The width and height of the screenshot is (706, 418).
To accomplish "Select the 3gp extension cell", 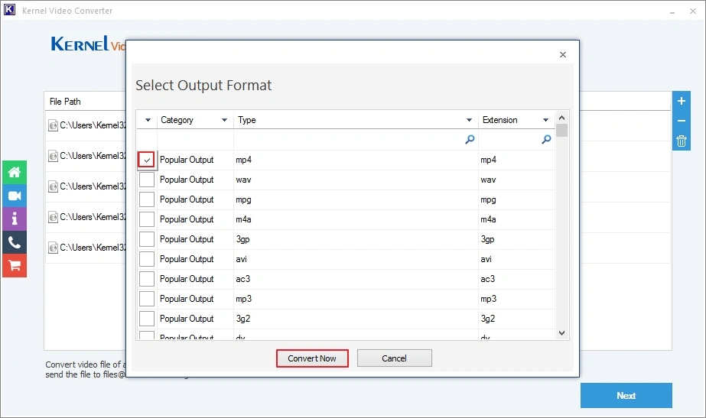I will tap(516, 239).
